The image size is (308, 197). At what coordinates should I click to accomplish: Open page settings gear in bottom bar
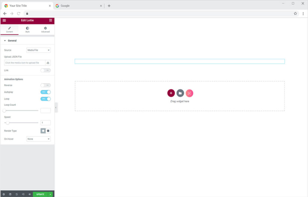click(x=4, y=194)
